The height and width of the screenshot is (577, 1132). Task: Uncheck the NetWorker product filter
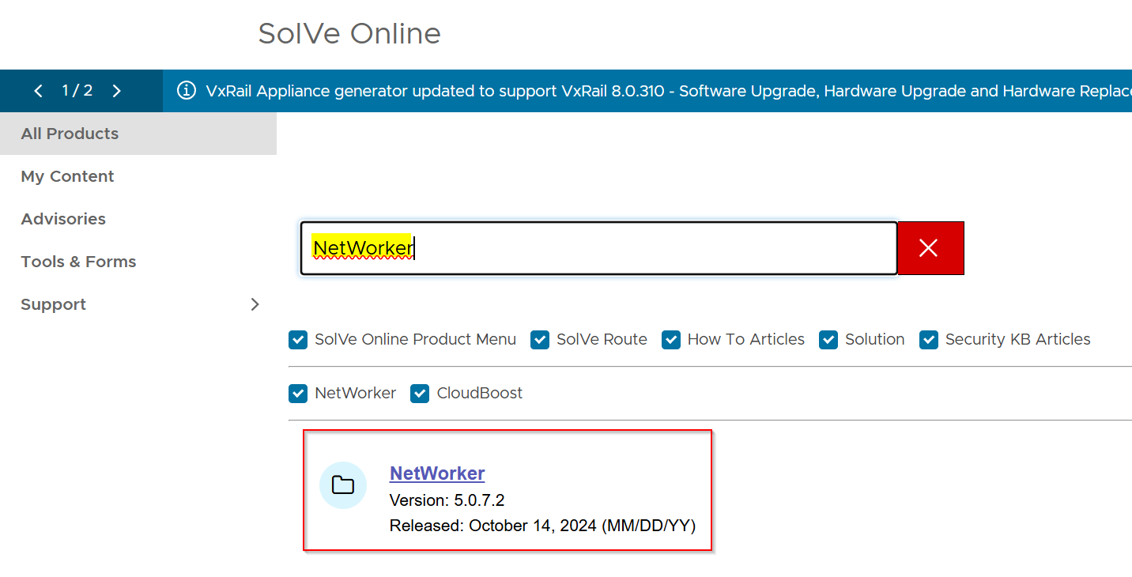[x=298, y=394]
